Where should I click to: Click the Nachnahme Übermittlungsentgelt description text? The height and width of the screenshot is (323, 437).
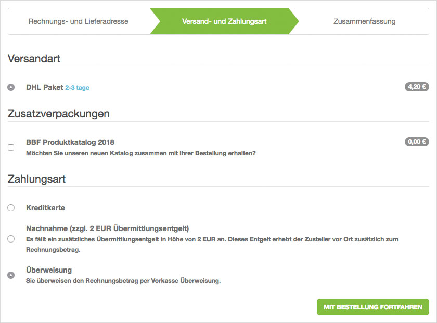208,239
